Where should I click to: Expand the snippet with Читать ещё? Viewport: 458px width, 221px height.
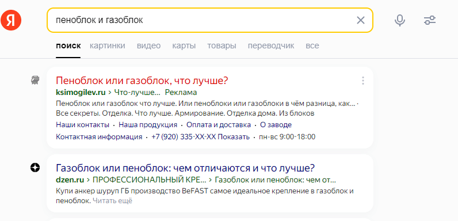tap(112, 201)
